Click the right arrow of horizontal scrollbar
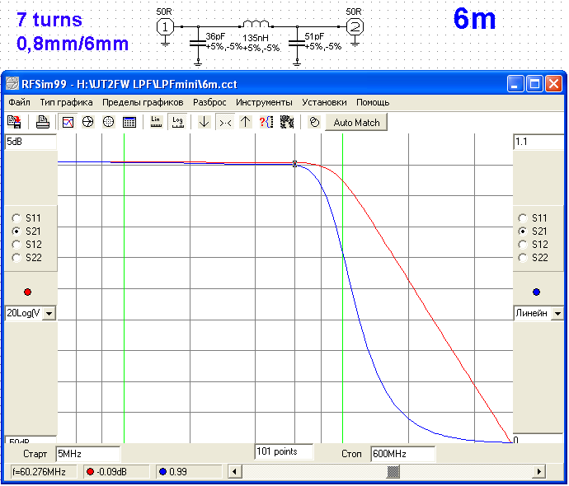 (x=539, y=471)
